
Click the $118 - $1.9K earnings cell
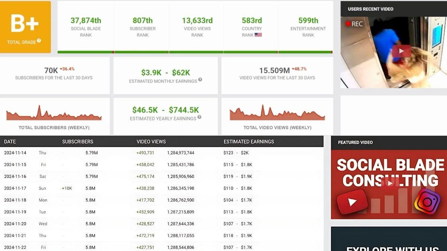click(238, 236)
